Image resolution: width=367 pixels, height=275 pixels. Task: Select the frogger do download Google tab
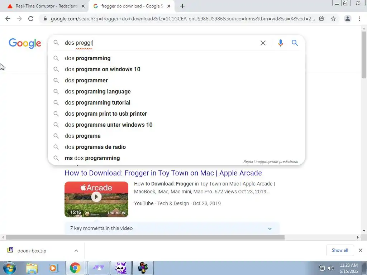pos(132,6)
